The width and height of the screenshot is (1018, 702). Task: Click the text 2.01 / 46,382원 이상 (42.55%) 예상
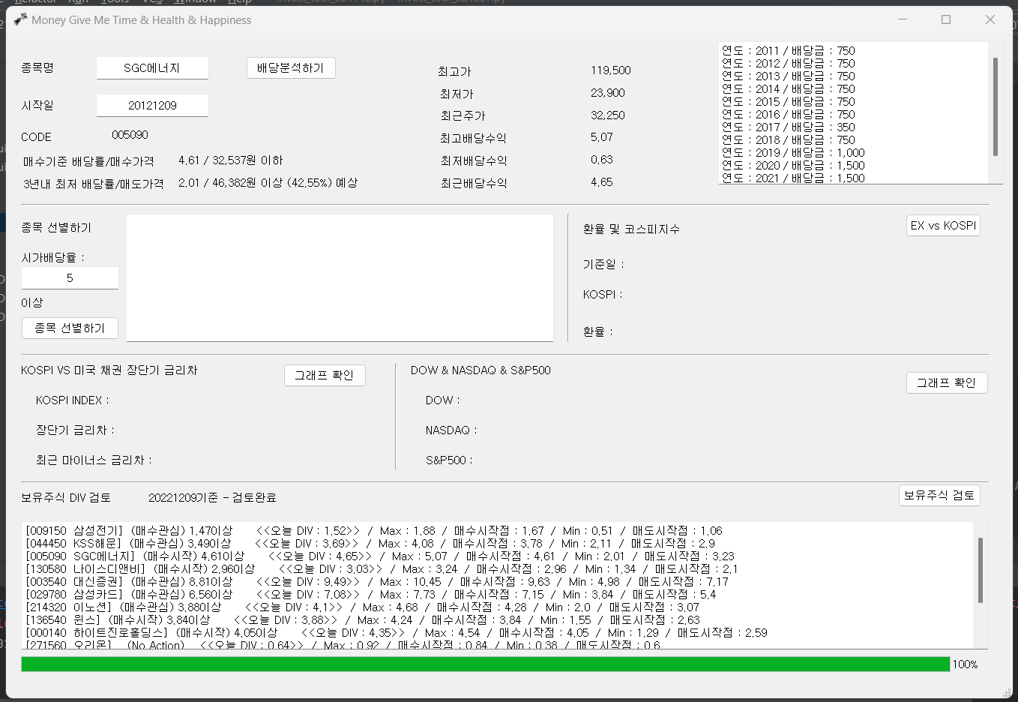[268, 182]
